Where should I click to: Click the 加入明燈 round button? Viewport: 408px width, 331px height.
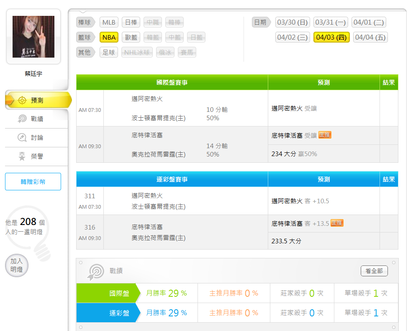(17, 265)
